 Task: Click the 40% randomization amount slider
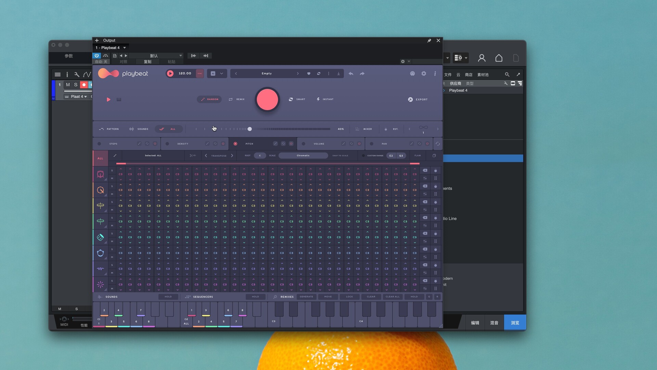(x=263, y=129)
